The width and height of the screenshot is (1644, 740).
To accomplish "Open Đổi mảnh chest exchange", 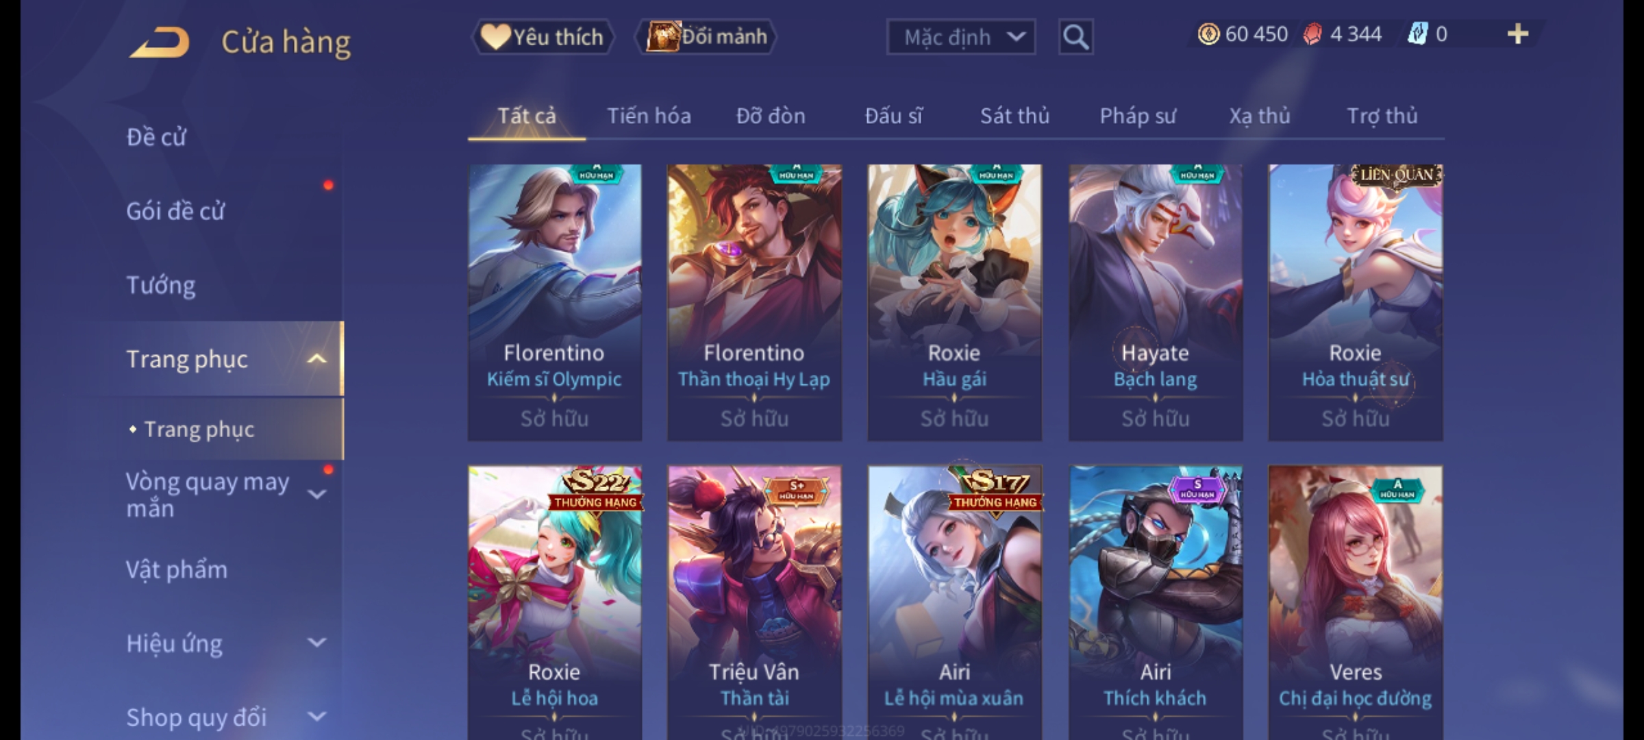I will pos(706,37).
